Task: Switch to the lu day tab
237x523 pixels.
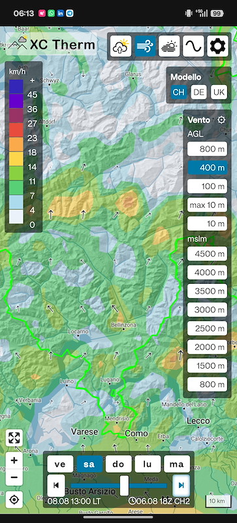Action: tap(148, 464)
